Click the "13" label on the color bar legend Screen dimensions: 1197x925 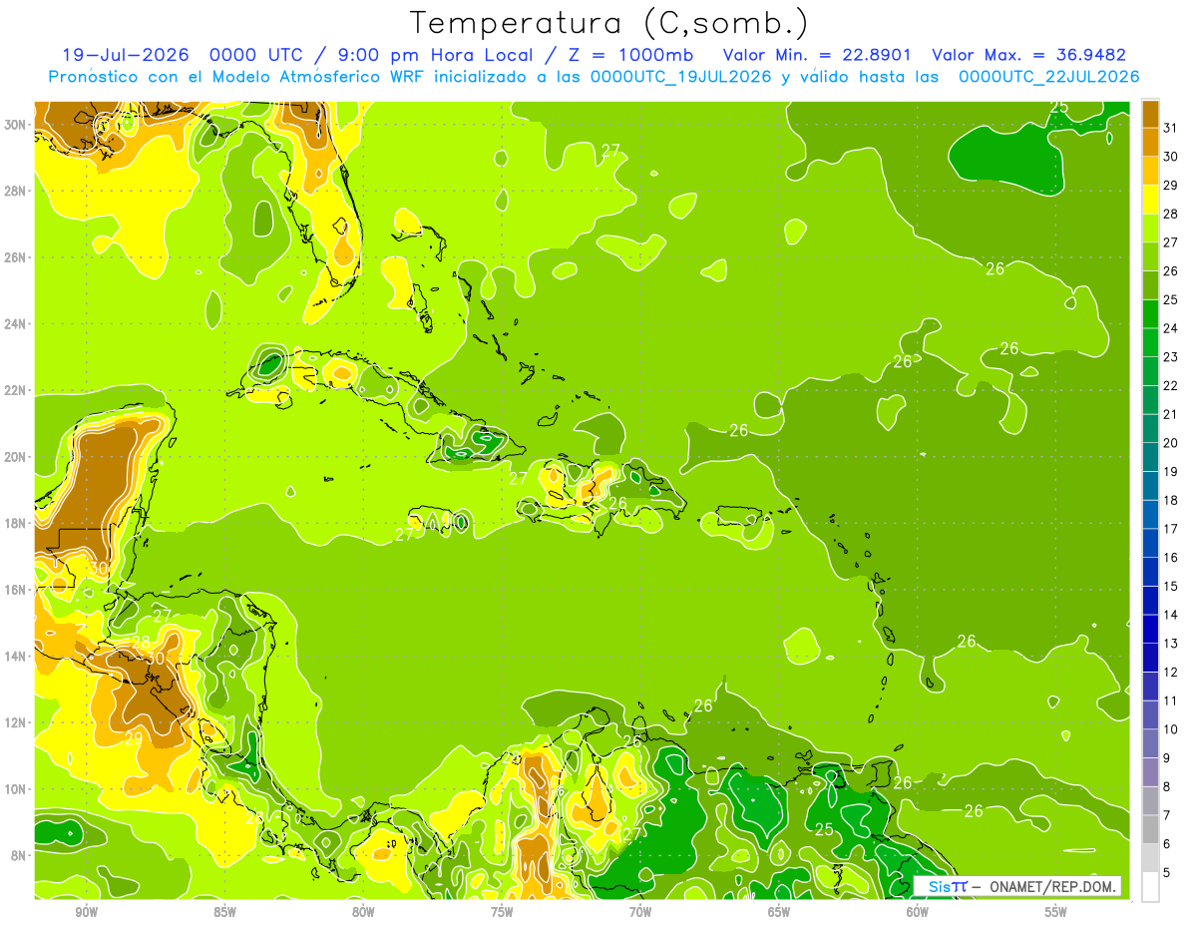coord(1171,644)
